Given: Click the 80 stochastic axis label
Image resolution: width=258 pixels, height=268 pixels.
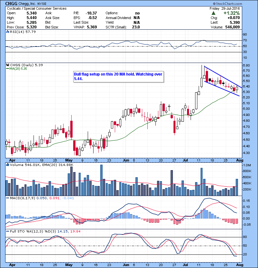Looking at the screenshot, I should click(245, 237).
